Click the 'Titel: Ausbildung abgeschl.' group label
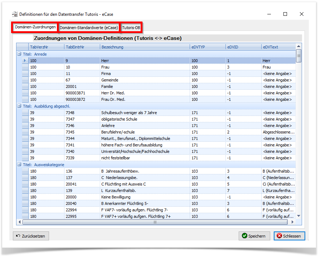Viewport: 321px width, 258px height. coord(47,106)
